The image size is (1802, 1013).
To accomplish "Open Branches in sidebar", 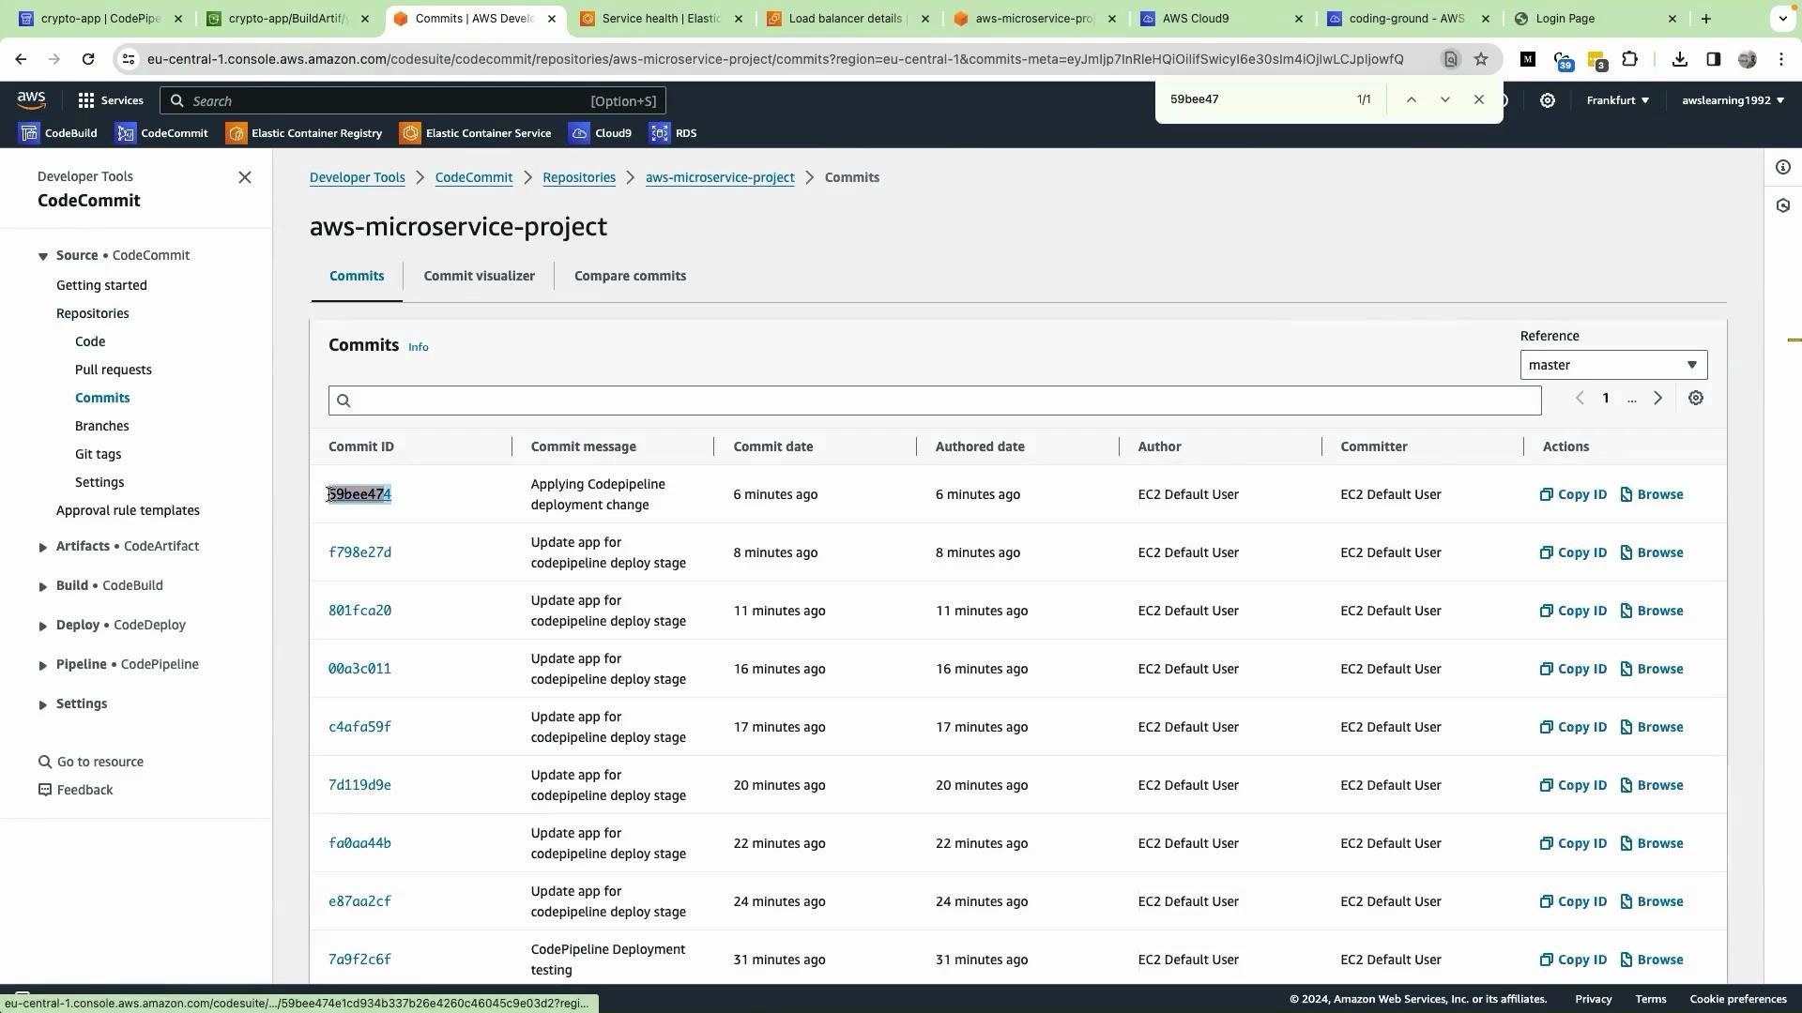I will (102, 426).
